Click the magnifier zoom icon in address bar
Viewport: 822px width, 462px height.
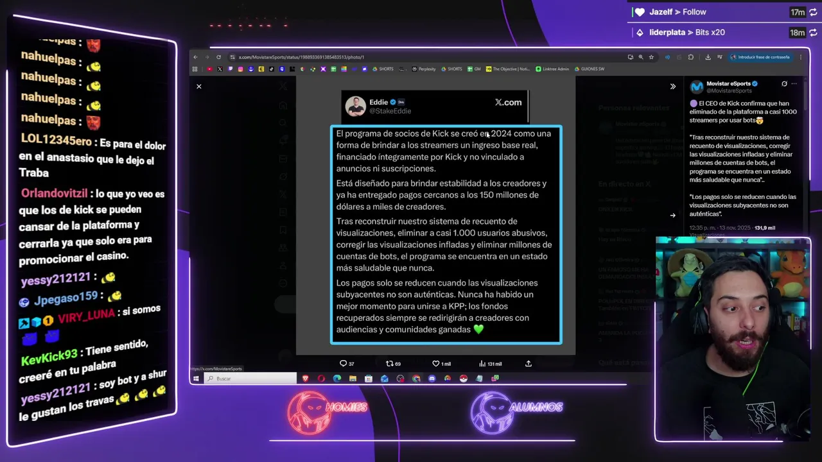pyautogui.click(x=641, y=57)
